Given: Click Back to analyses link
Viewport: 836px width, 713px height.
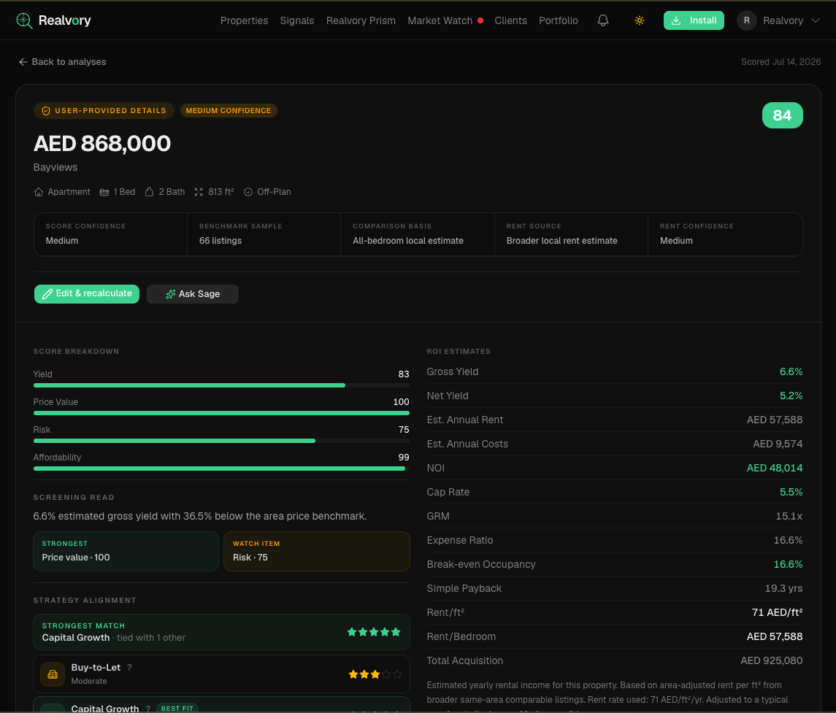Looking at the screenshot, I should 62,62.
